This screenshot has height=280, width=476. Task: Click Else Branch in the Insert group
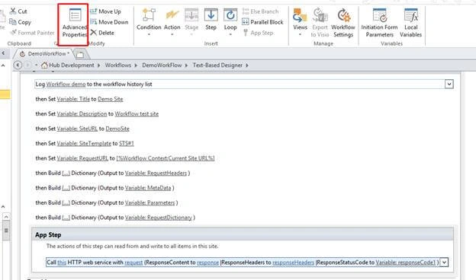(x=260, y=11)
